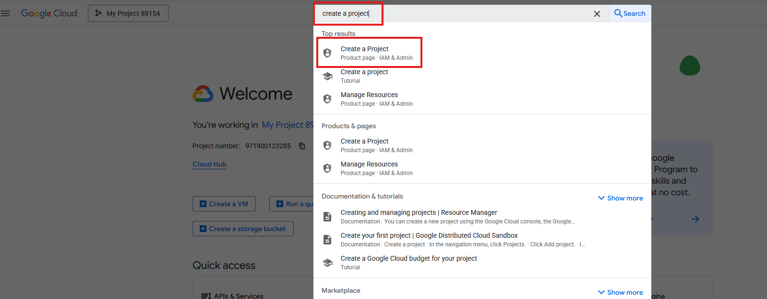
Task: Expand Documentation & tutorials with Show more
Action: (620, 198)
